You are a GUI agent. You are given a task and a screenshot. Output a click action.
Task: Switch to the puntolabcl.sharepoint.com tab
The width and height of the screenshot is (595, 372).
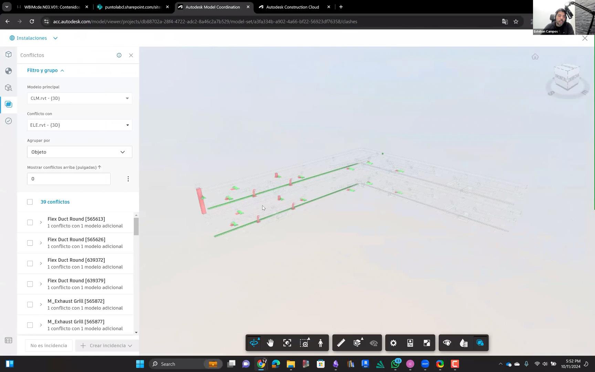click(x=133, y=7)
